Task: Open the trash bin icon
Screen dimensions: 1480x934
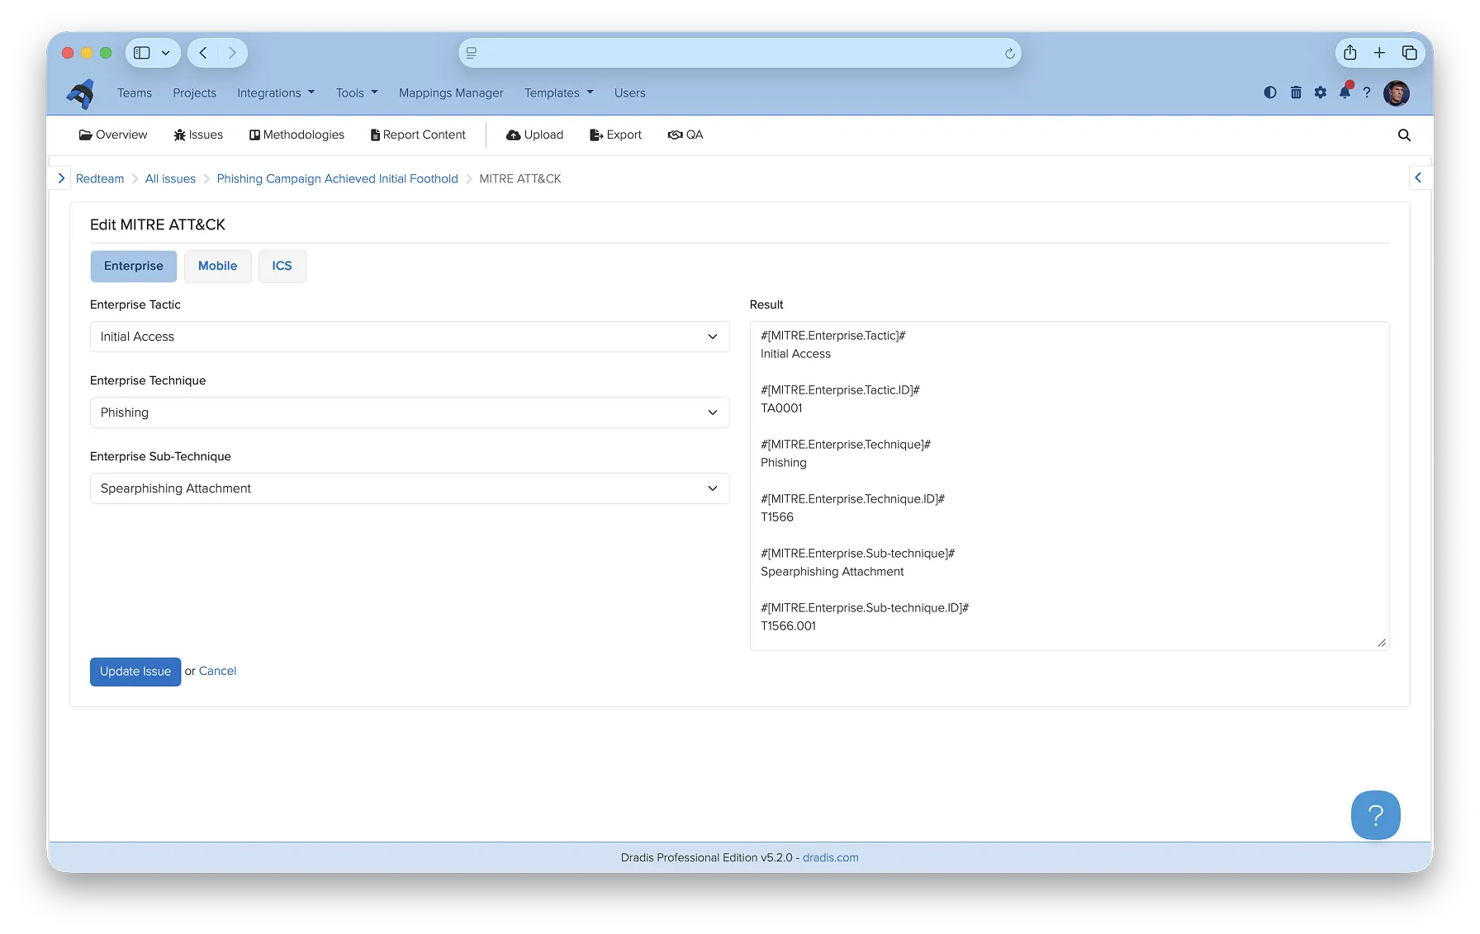Action: pyautogui.click(x=1296, y=92)
